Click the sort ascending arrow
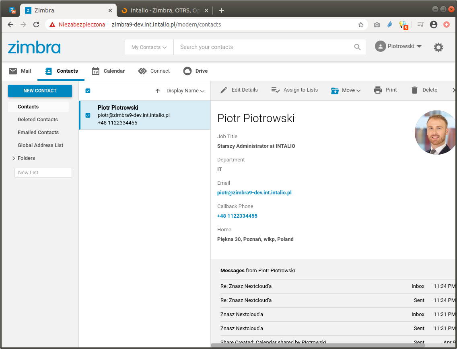Screen dimensions: 457x349 tap(157, 91)
